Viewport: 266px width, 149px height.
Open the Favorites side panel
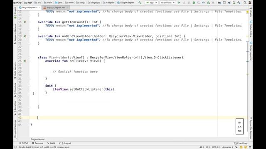[15, 108]
